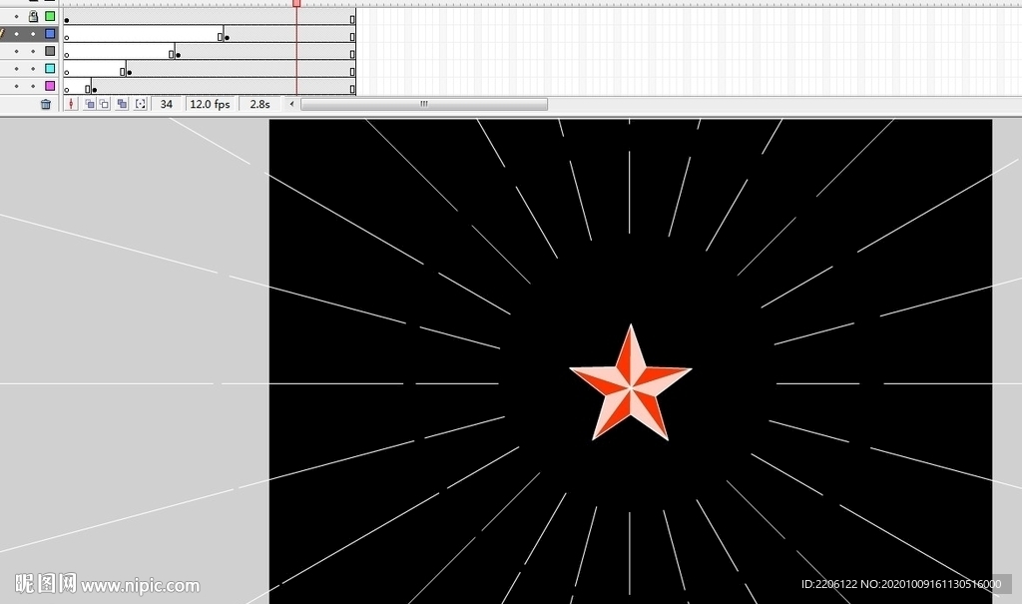Image resolution: width=1022 pixels, height=604 pixels.
Task: Select last frame of the green layer
Action: point(352,20)
